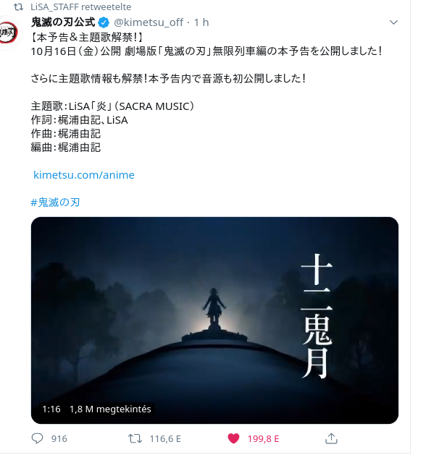Open the 鬼滅の刃公式 display name
Image resolution: width=431 pixels, height=455 pixels.
point(63,22)
